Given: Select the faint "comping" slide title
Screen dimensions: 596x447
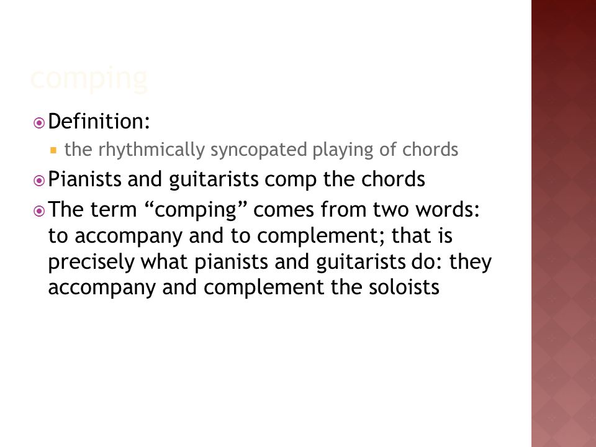Looking at the screenshot, I should coord(89,79).
